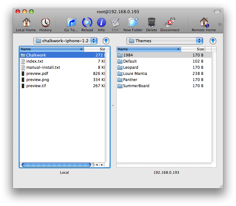Image resolution: width=236 pixels, height=206 pixels.
Task: Go to Remote Home directory
Action: click(204, 23)
